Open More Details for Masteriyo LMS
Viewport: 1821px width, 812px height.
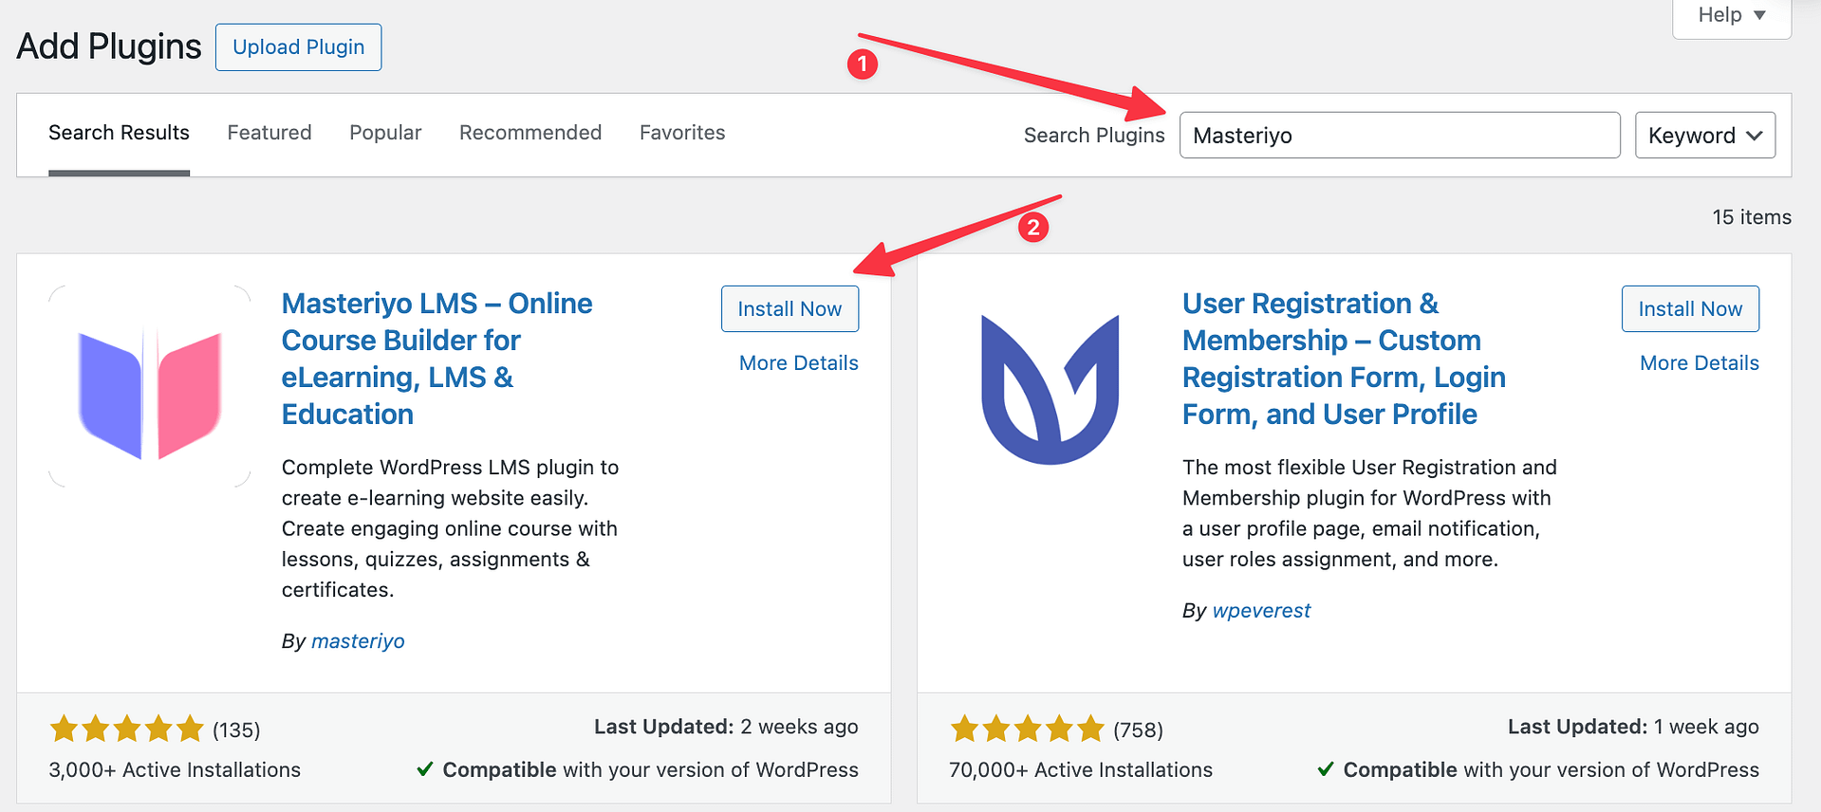(x=798, y=363)
